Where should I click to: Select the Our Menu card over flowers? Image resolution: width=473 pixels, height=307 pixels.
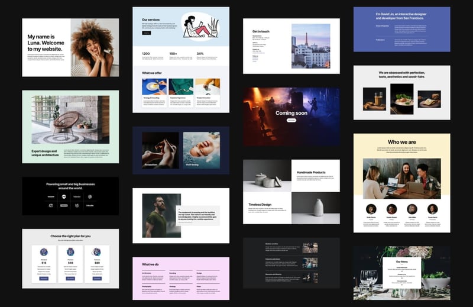tap(402, 273)
